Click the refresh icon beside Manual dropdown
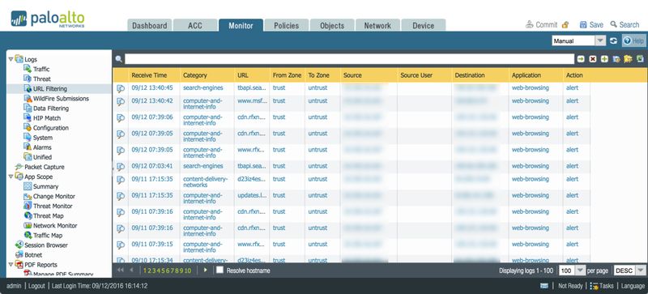This screenshot has height=294, width=648. pyautogui.click(x=614, y=41)
